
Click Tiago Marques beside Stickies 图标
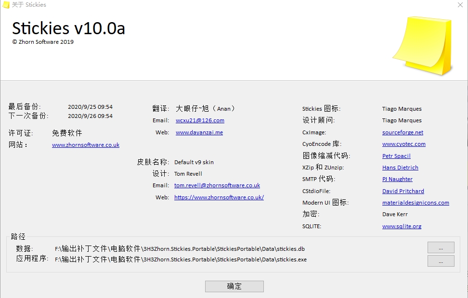(402, 109)
